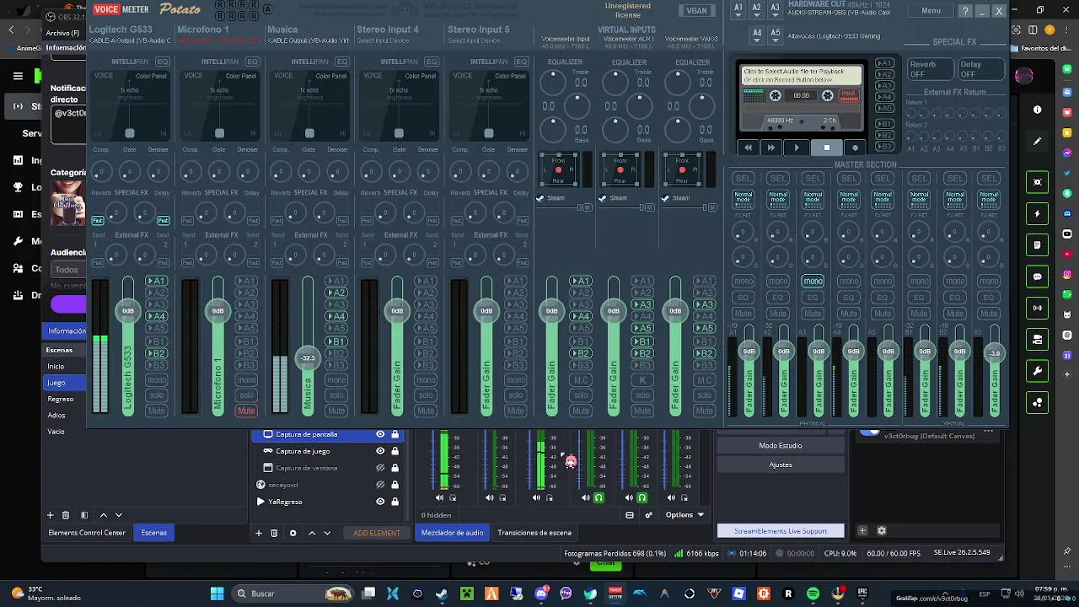Switch to the Escenas tab
Image resolution: width=1079 pixels, height=607 pixels.
[x=153, y=533]
